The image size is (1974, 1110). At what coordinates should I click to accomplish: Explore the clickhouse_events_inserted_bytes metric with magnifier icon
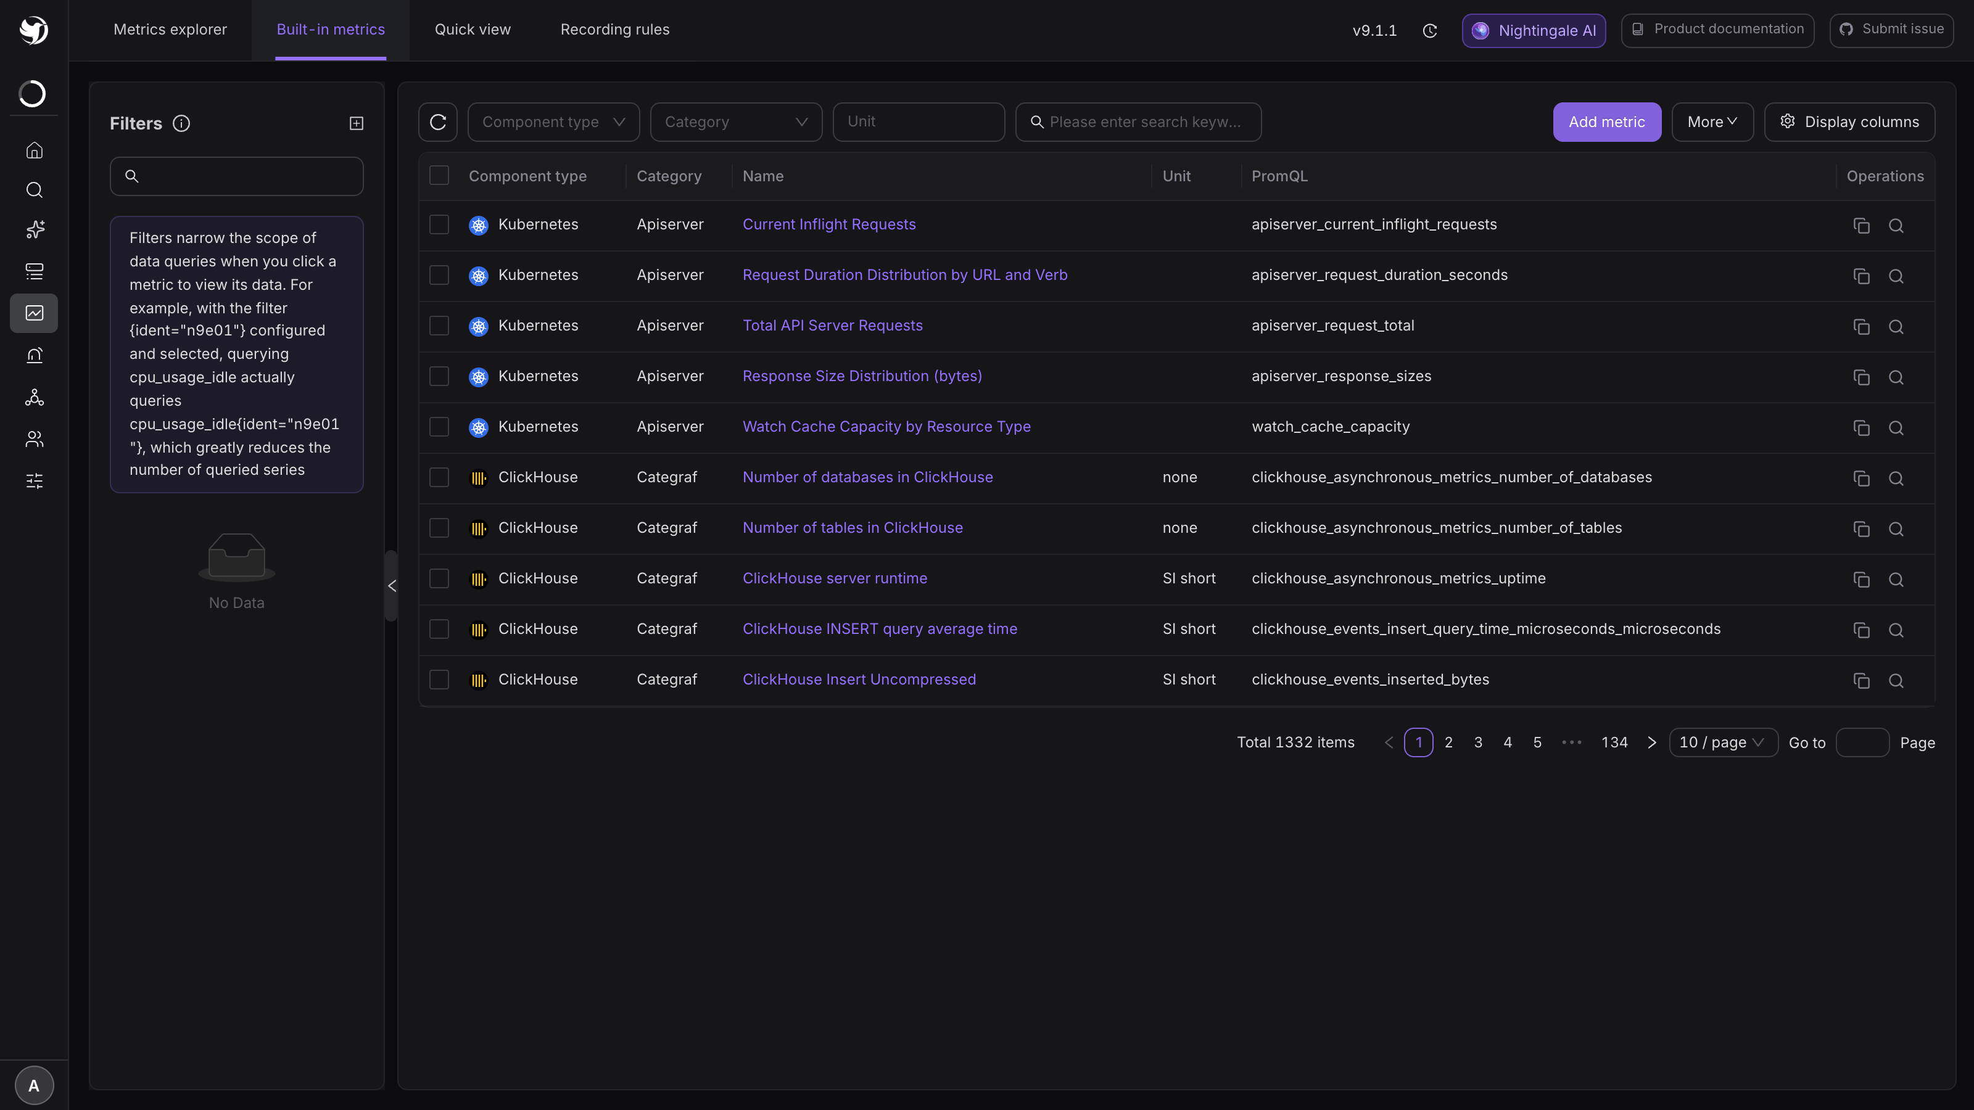1896,680
